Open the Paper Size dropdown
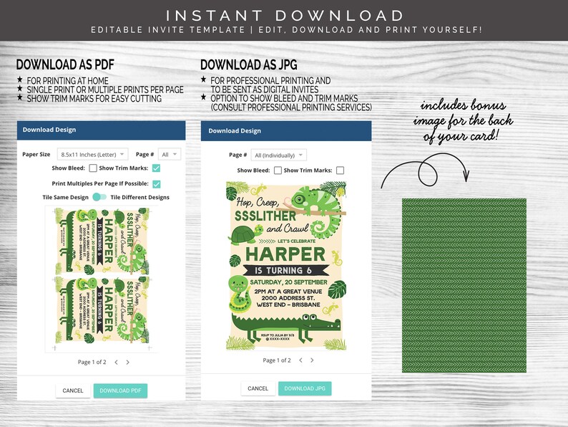Image resolution: width=568 pixels, height=427 pixels. pyautogui.click(x=93, y=154)
